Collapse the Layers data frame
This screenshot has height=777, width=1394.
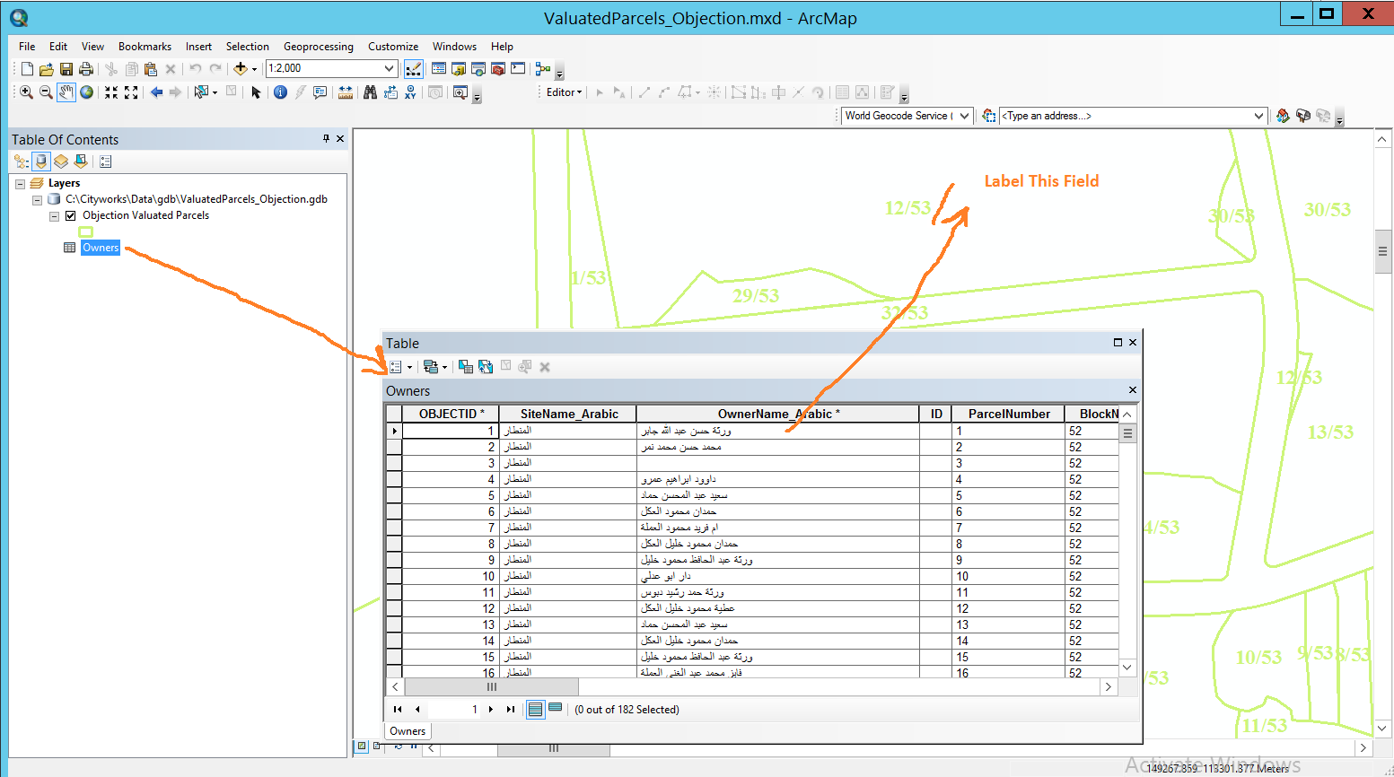pos(21,183)
